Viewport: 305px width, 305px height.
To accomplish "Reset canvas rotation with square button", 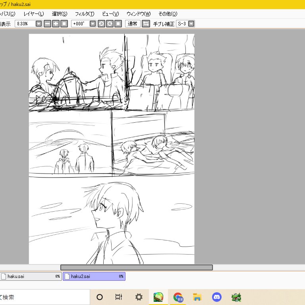I will coord(118,24).
